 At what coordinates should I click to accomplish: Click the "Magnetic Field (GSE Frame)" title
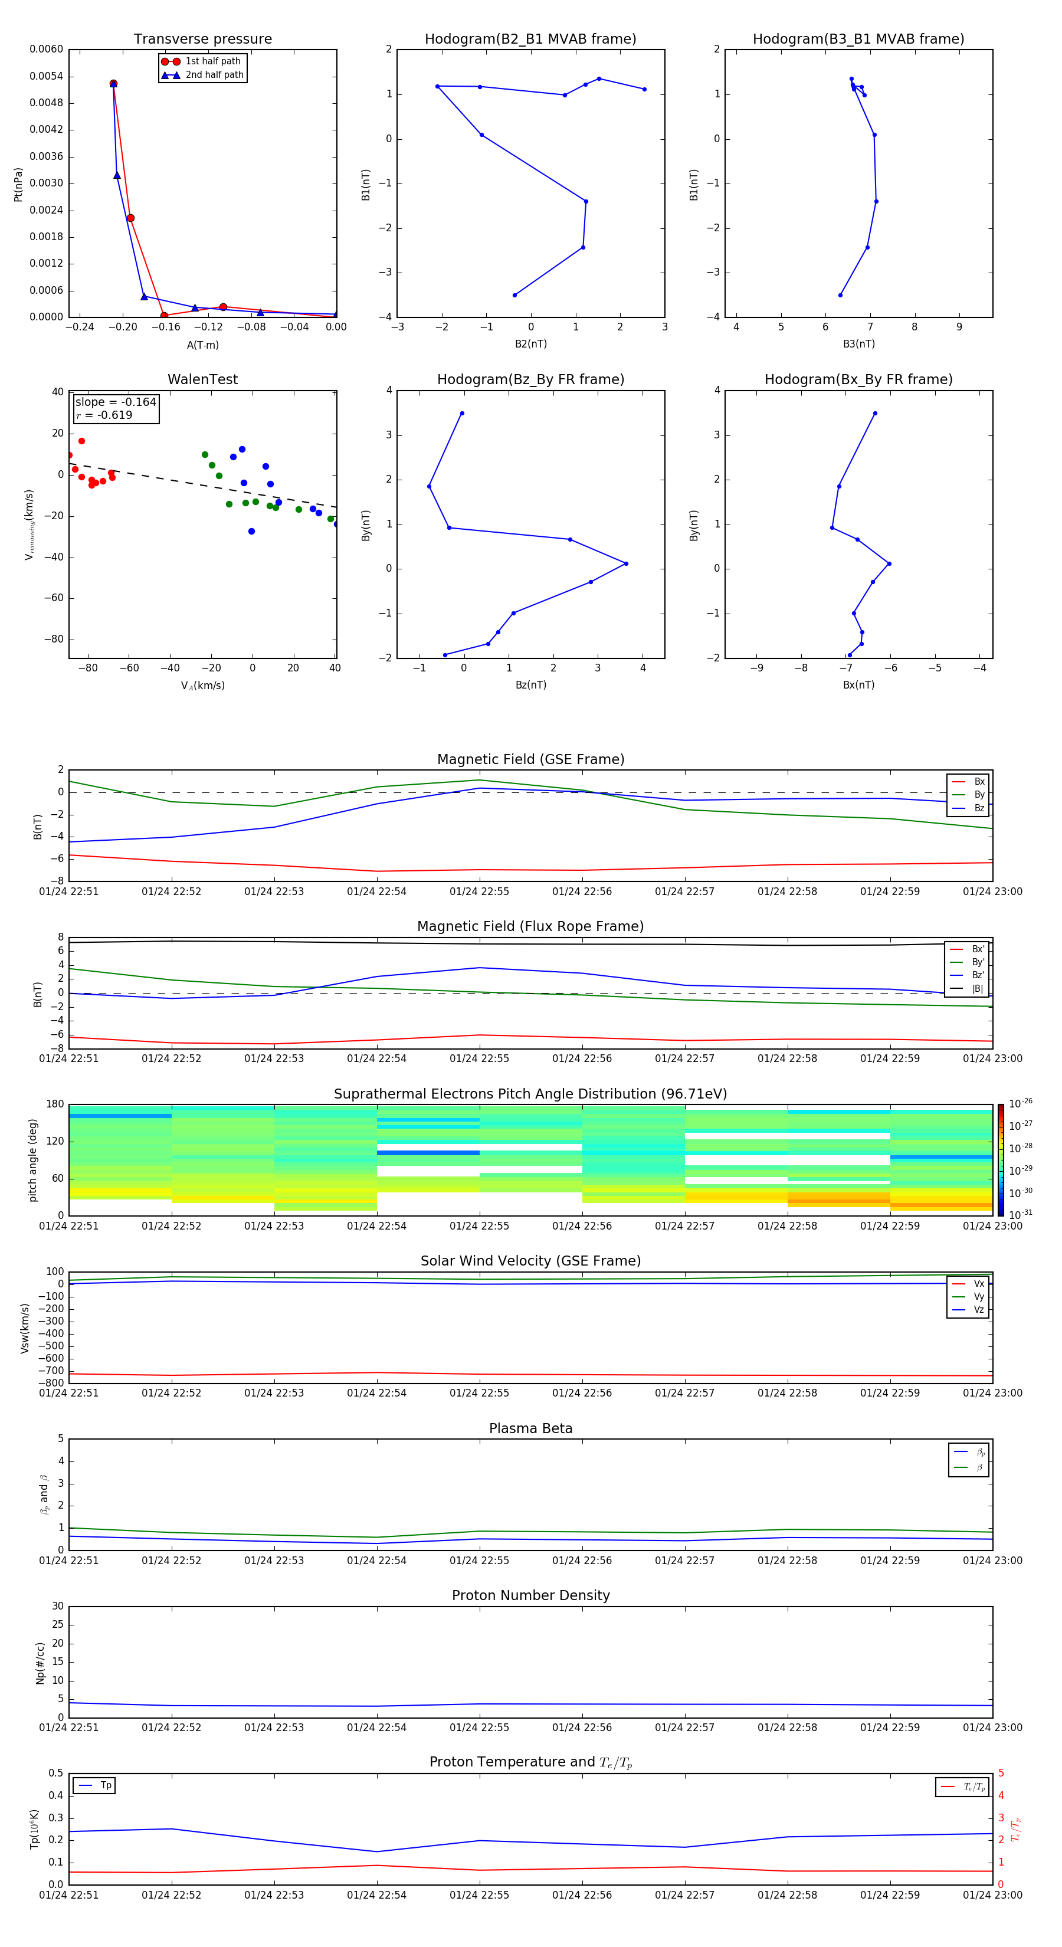coord(530,759)
